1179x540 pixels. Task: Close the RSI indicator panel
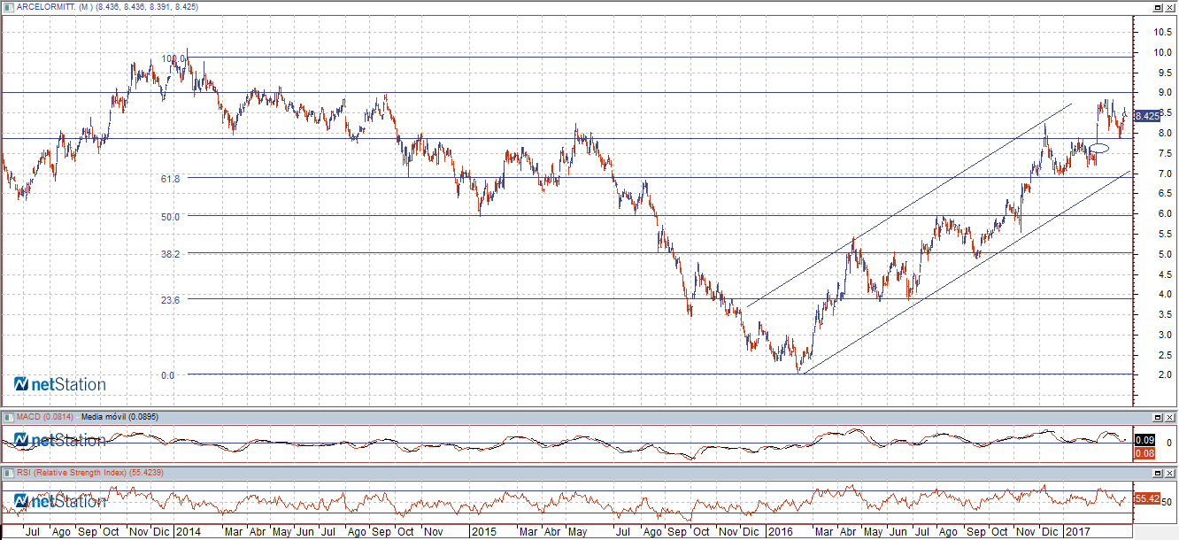click(x=1169, y=474)
